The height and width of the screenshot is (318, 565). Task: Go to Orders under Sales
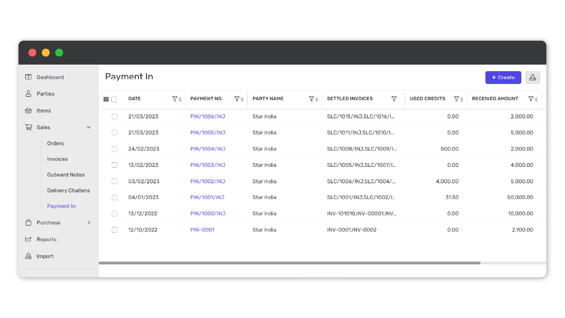tap(55, 143)
